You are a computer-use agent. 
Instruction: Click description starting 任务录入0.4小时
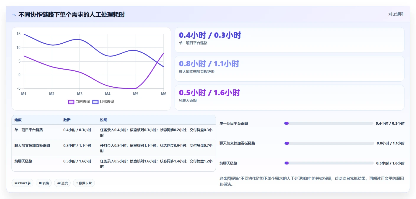pyautogui.click(x=156, y=132)
